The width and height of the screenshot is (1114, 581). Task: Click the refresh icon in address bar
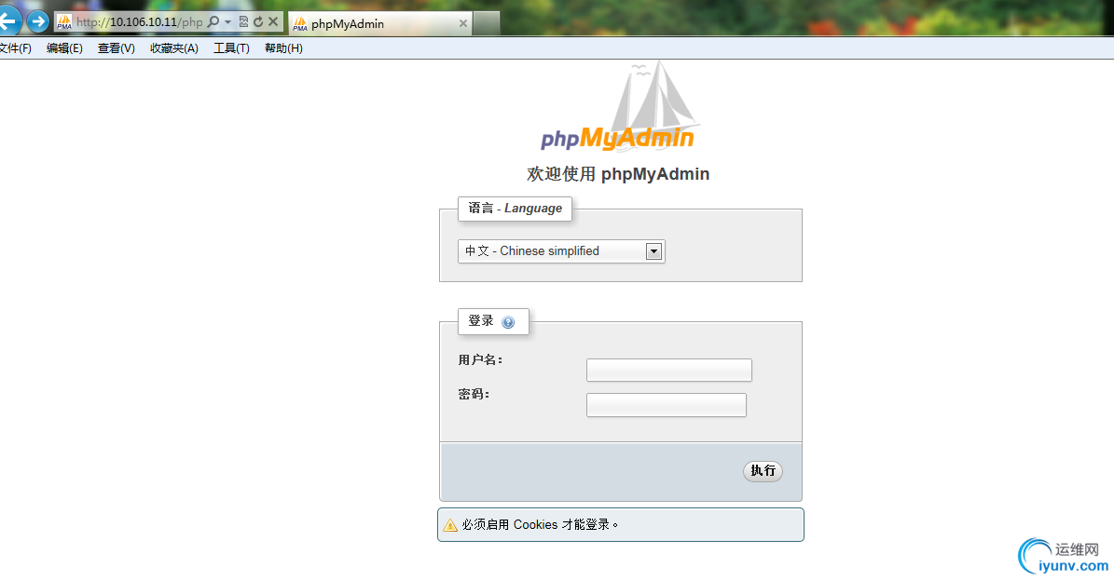pyautogui.click(x=258, y=22)
